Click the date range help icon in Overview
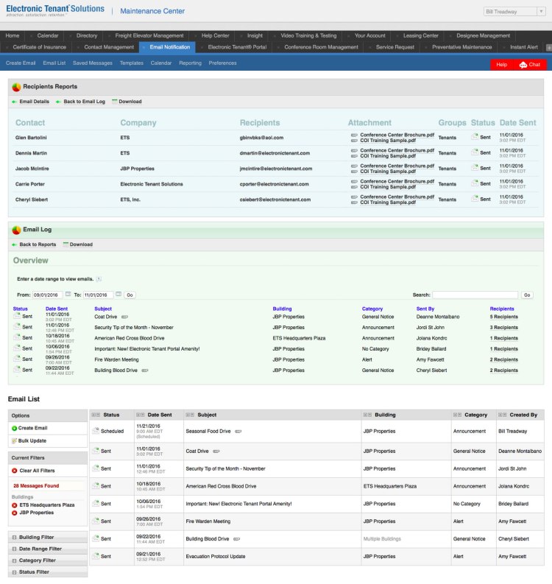The width and height of the screenshot is (552, 584). (x=99, y=279)
